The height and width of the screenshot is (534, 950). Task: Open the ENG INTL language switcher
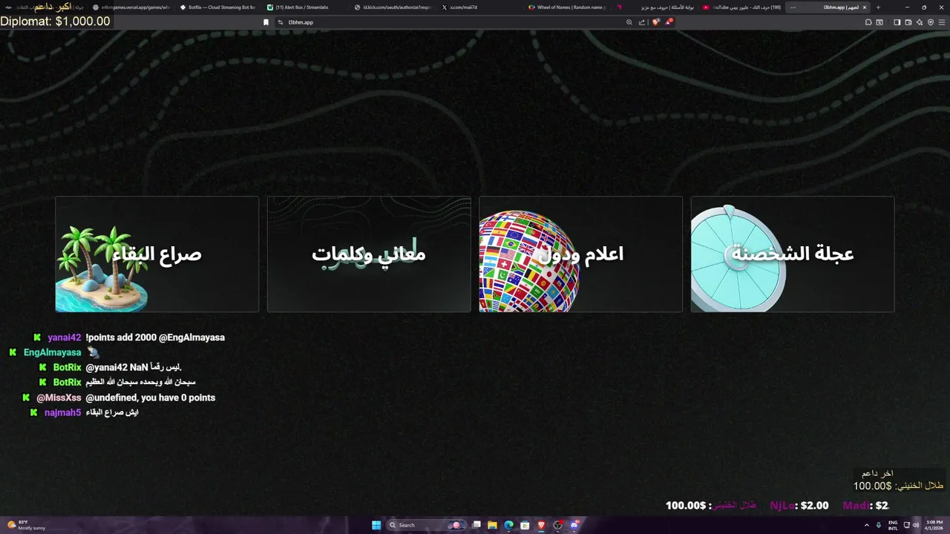[x=893, y=525]
